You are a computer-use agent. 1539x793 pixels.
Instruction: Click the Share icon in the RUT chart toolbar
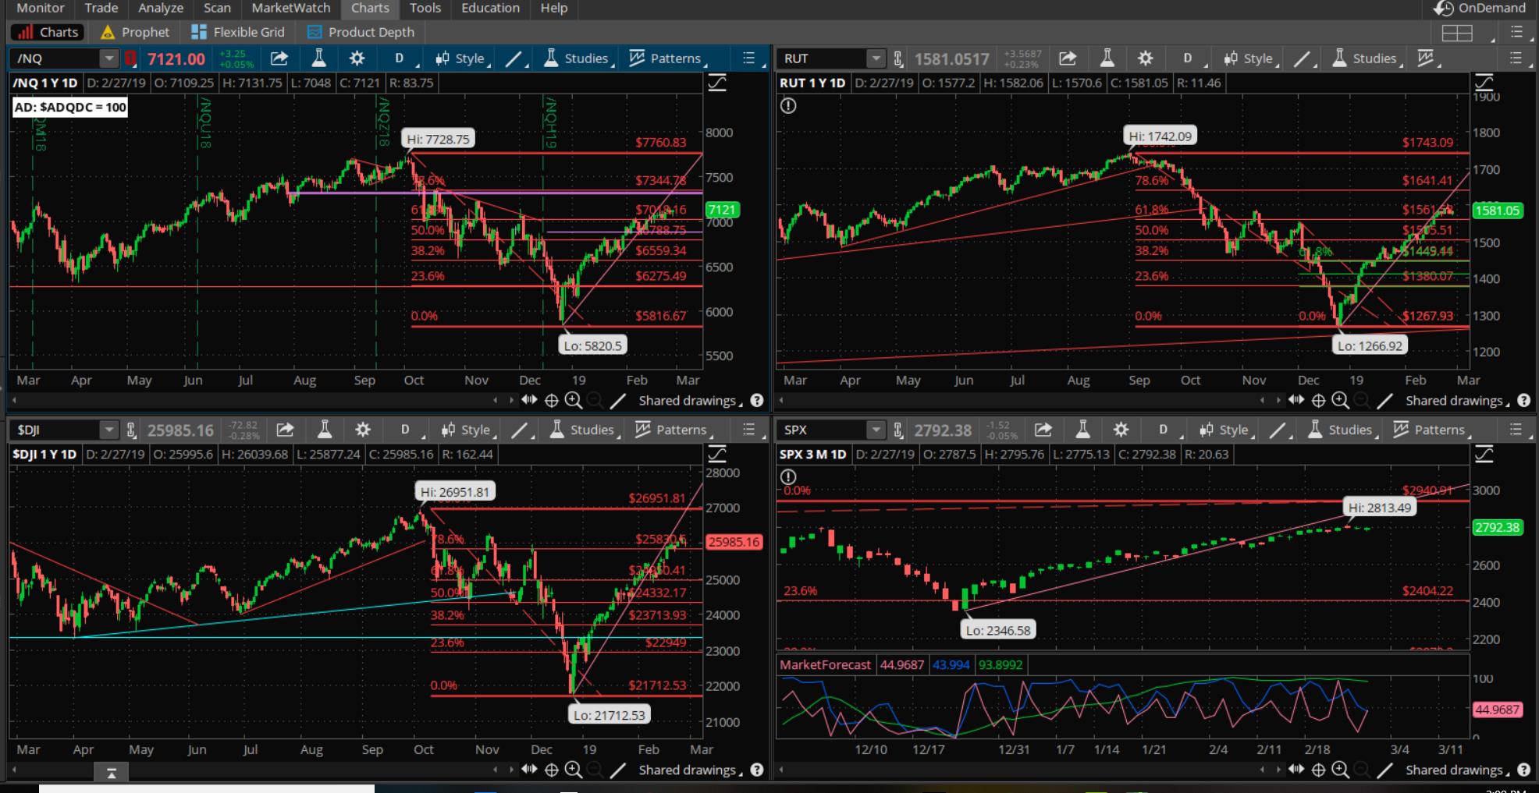coord(1068,58)
